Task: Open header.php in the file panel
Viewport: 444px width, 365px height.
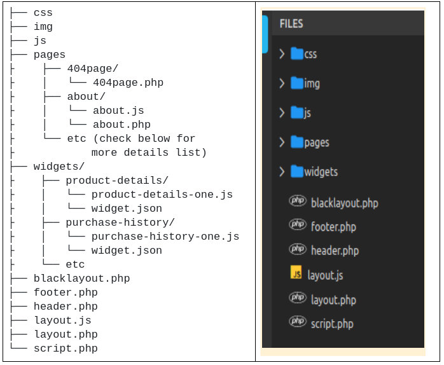Action: [x=335, y=251]
